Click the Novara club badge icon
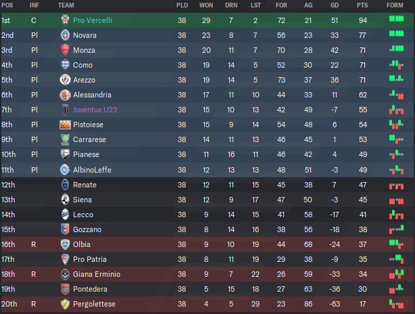The height and width of the screenshot is (314, 415). [x=65, y=35]
